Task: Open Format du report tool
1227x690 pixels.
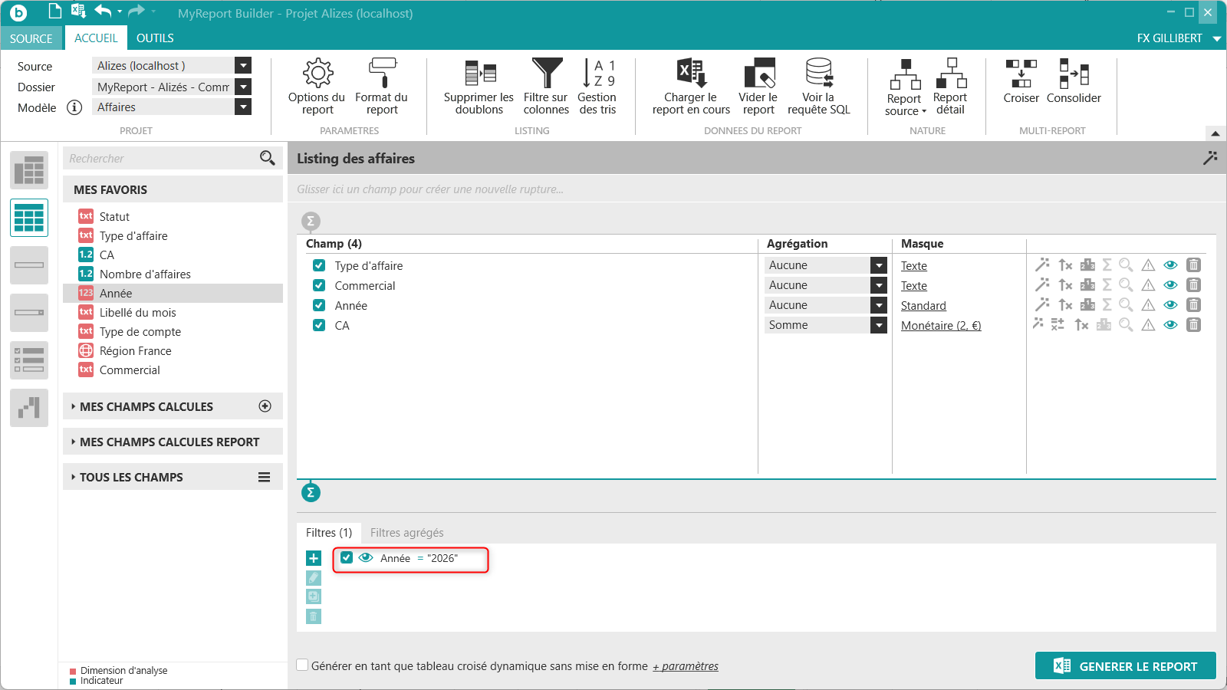Action: tap(381, 87)
